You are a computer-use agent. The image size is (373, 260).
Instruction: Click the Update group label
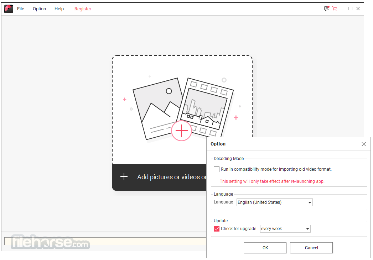[x=221, y=221]
